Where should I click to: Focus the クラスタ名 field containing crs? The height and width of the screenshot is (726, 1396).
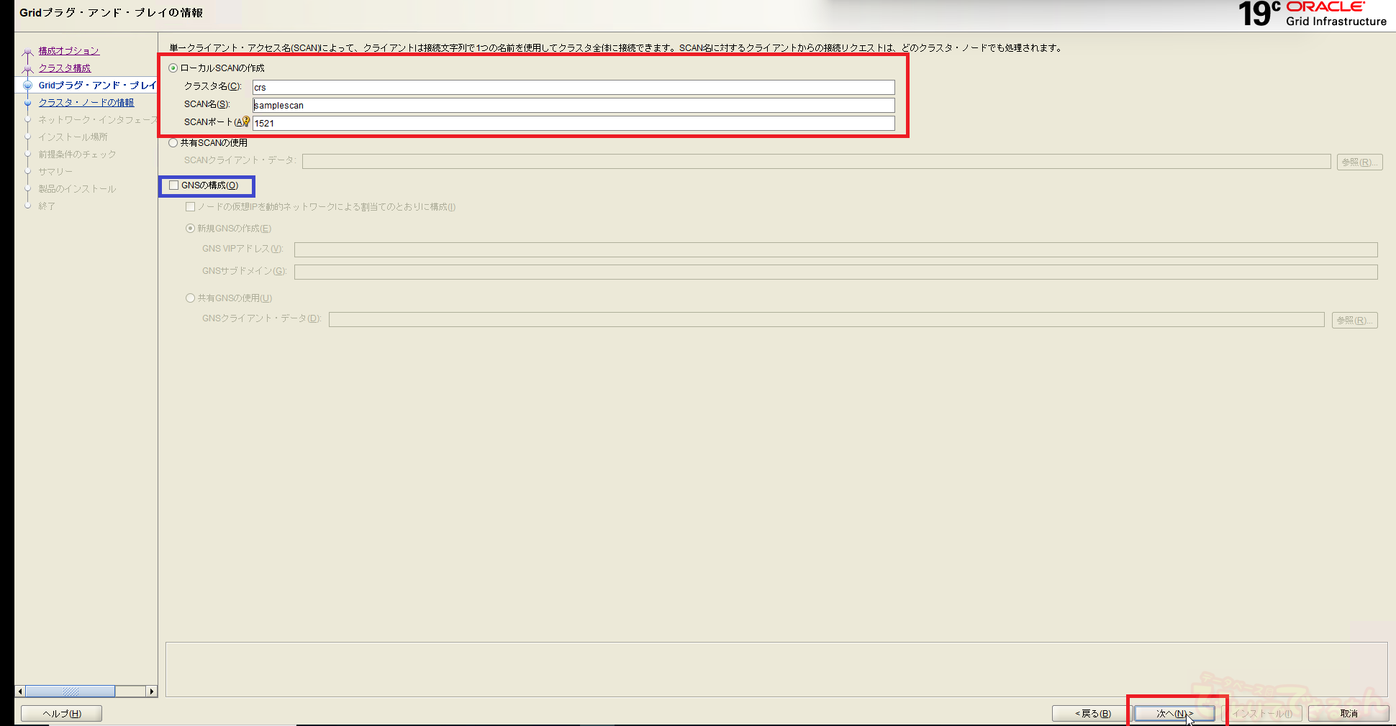[x=573, y=88]
